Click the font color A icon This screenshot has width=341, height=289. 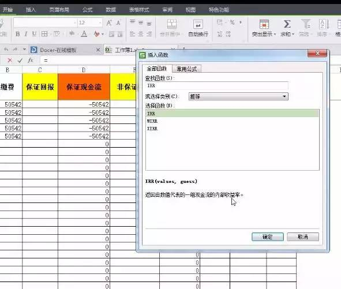tap(84, 34)
